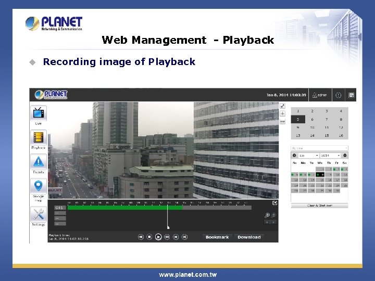Select highlighted date 8 in calendar

(x=320, y=175)
